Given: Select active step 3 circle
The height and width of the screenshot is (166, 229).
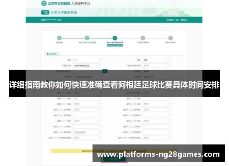Looking at the screenshot, I should coord(115,38).
